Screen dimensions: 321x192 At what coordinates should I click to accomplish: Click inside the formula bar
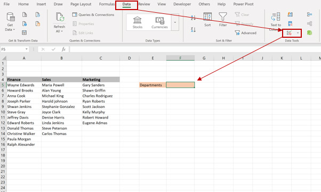click(x=195, y=49)
